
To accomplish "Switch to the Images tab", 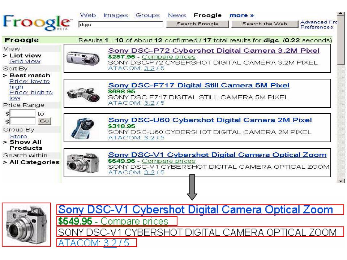I will pyautogui.click(x=116, y=15).
